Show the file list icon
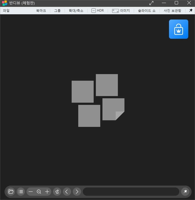Screen dimensions: 195x200 (21, 192)
